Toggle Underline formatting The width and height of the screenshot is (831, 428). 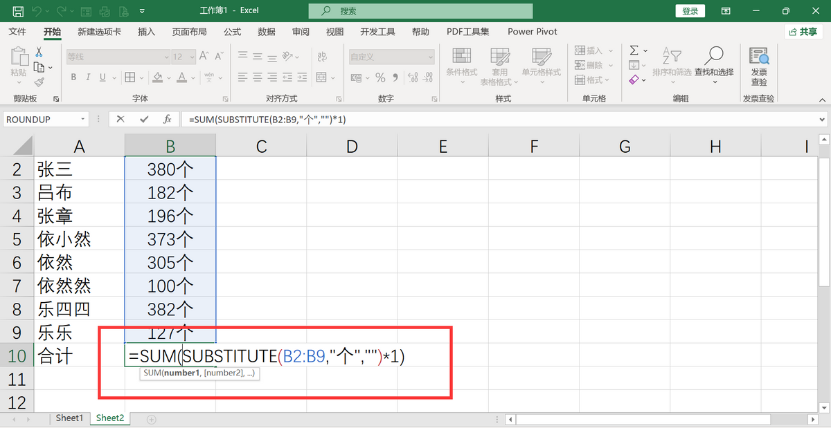click(x=103, y=77)
